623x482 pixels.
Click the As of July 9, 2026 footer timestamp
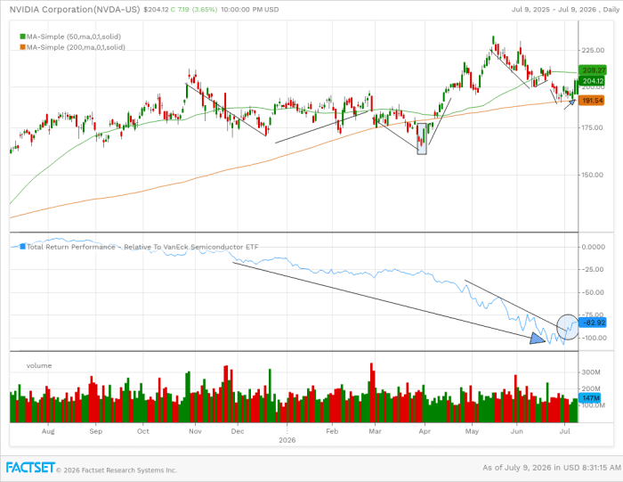(x=552, y=468)
